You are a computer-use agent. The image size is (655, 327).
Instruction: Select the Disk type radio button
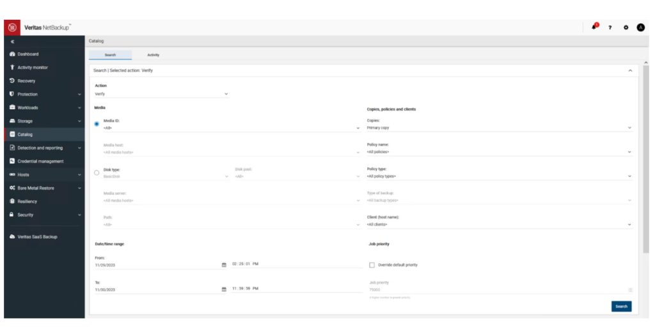(x=97, y=172)
